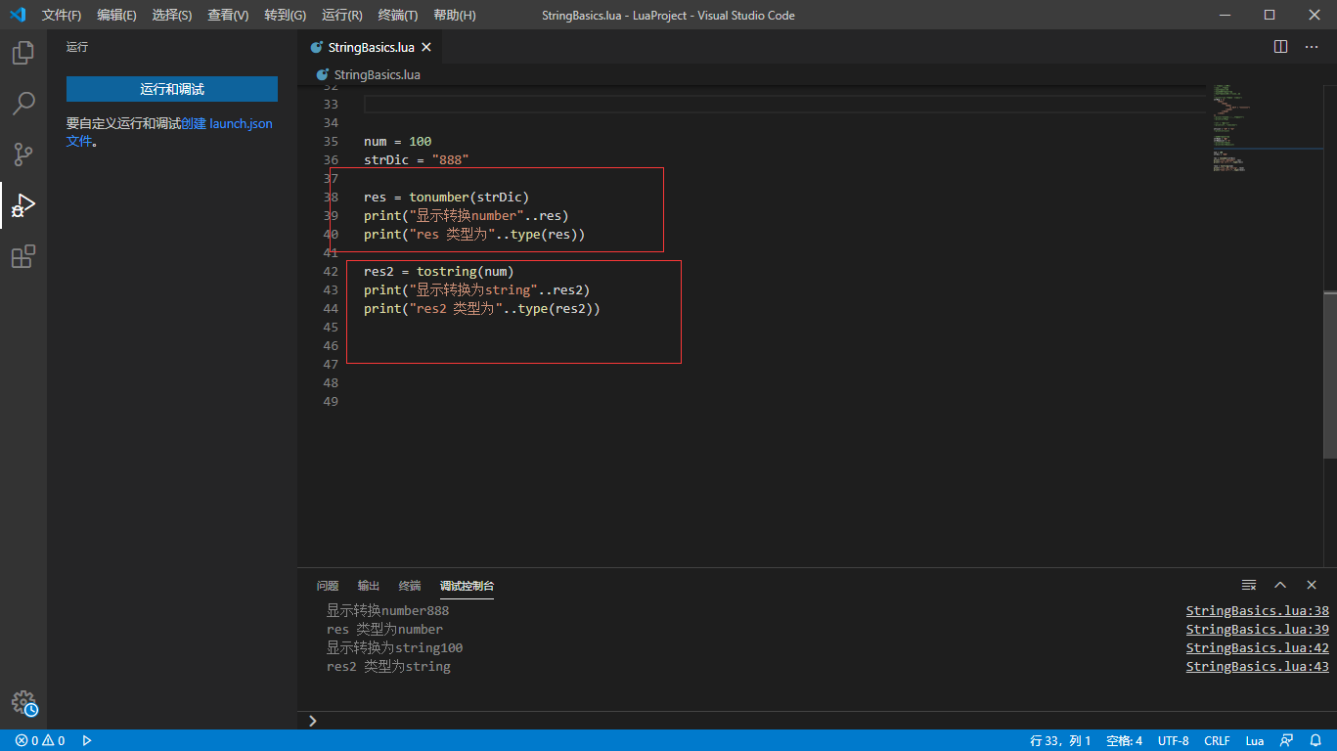Open the 终端(T) menu

tap(398, 16)
